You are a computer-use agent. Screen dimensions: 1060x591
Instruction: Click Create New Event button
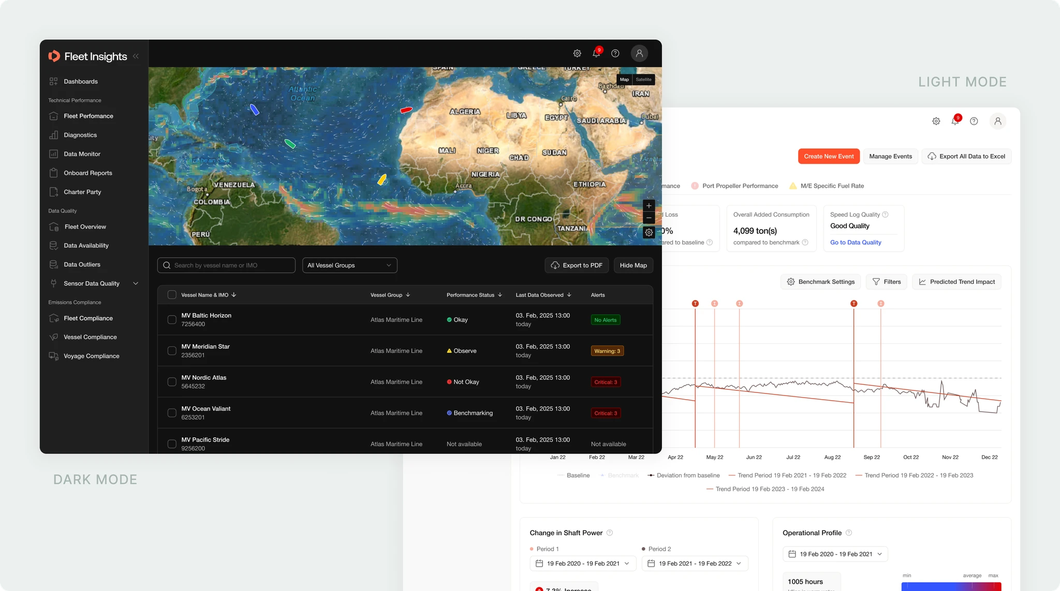[829, 156]
